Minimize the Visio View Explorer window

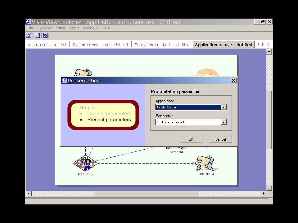tap(257, 22)
